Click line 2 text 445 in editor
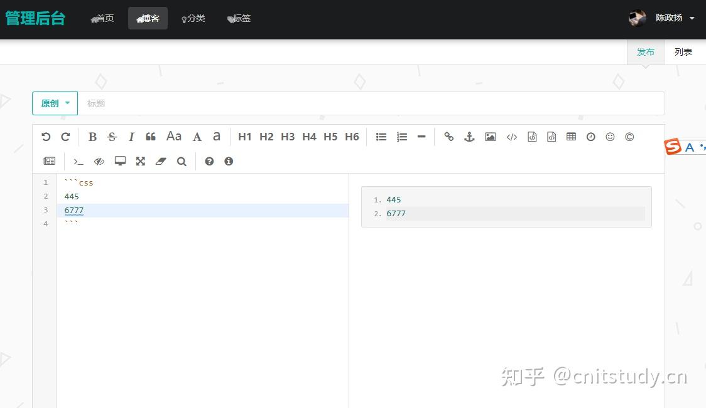The width and height of the screenshot is (706, 408). click(x=72, y=196)
